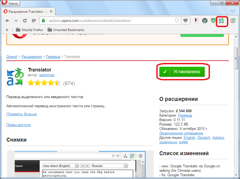Screen dimensions: 240x179
Task: Go to Домой breadcrumb link
Action: coord(12,57)
